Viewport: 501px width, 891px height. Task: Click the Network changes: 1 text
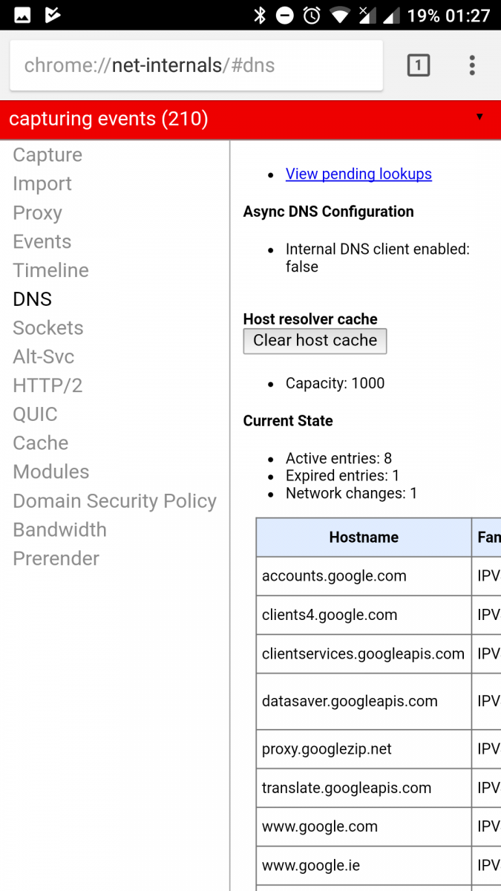click(352, 494)
